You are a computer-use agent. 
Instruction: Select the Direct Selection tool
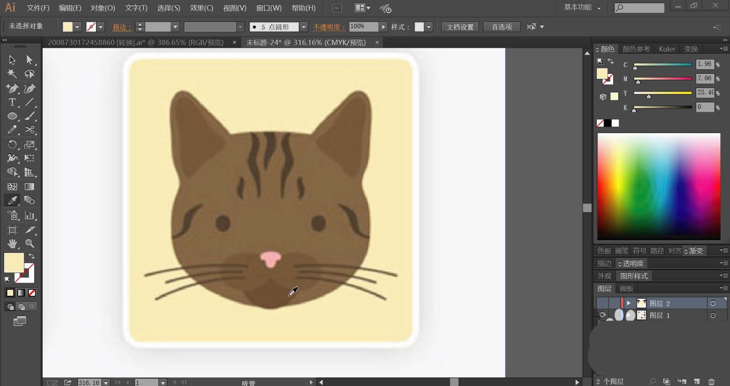click(30, 60)
